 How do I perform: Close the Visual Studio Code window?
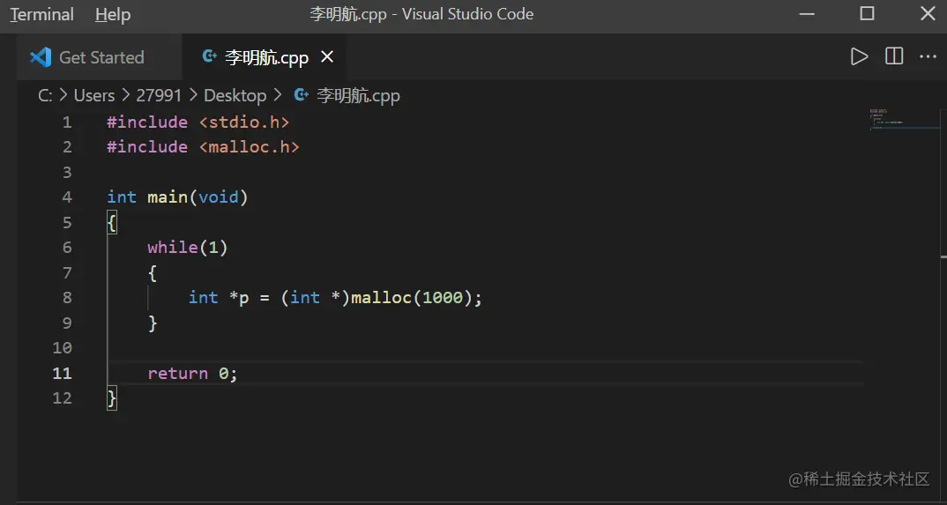[x=928, y=14]
